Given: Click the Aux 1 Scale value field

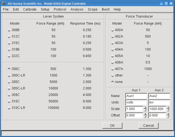Looking at the screenshot, I should click(134, 109).
